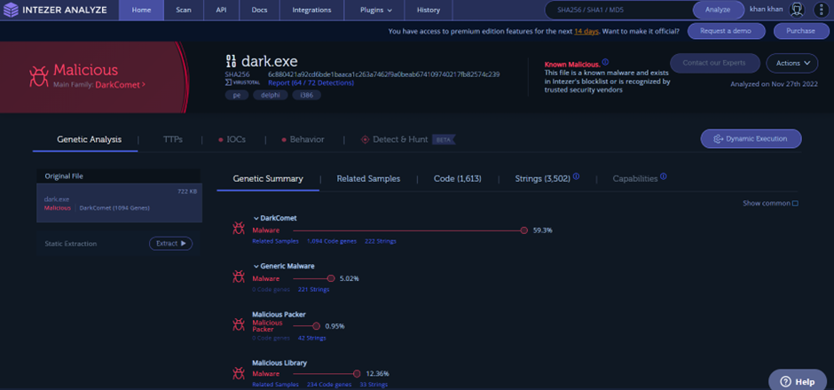Open the three-dot more options menu
Screen dimensions: 834x390
click(822, 10)
